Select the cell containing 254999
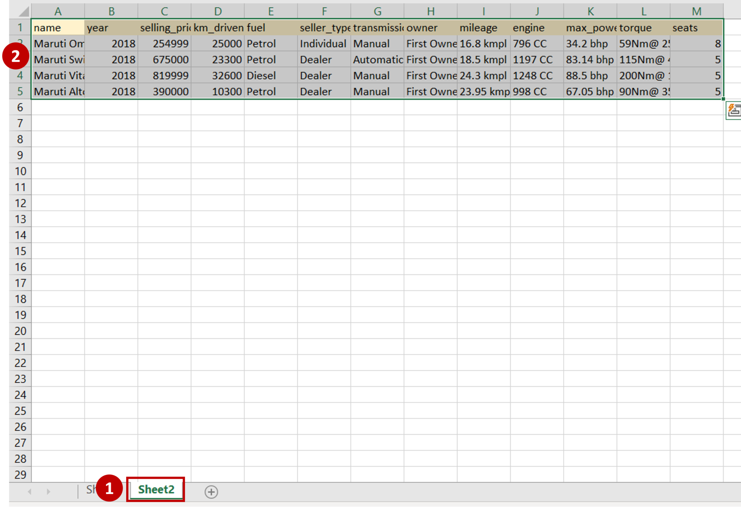This screenshot has width=741, height=510. pos(164,43)
